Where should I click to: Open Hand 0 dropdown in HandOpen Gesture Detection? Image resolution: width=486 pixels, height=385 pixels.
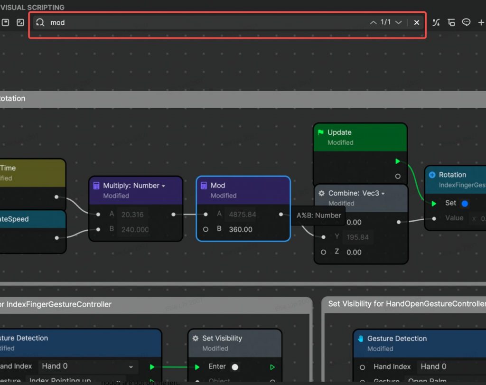pos(451,366)
